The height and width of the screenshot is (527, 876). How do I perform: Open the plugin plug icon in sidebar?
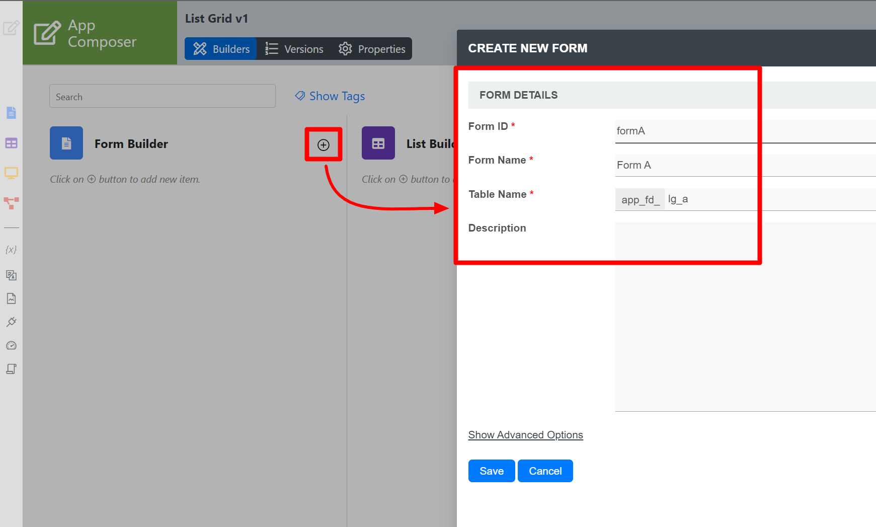pos(11,322)
